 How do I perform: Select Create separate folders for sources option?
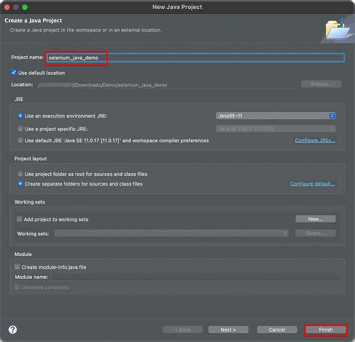tap(20, 184)
